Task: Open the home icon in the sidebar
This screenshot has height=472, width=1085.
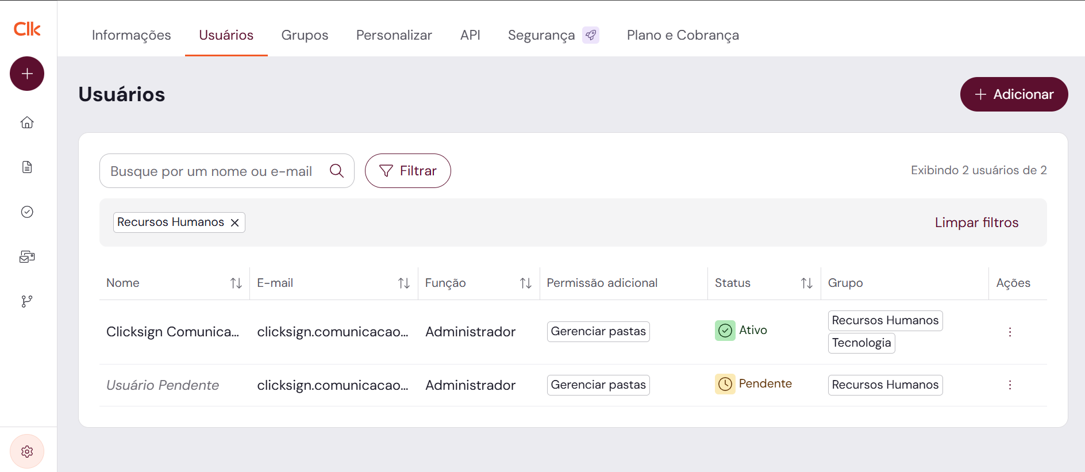Action: [x=27, y=122]
